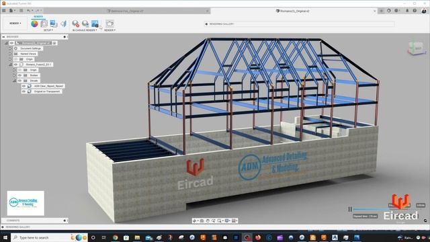Hide the Original on Transparent decal
The width and height of the screenshot is (430, 242).
[24, 91]
